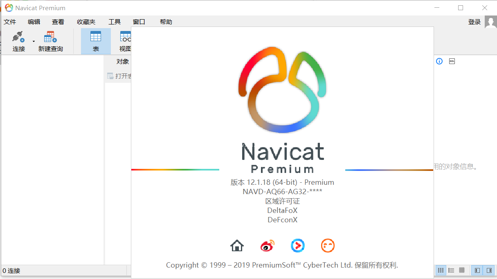Open the 文件 menu

click(10, 22)
